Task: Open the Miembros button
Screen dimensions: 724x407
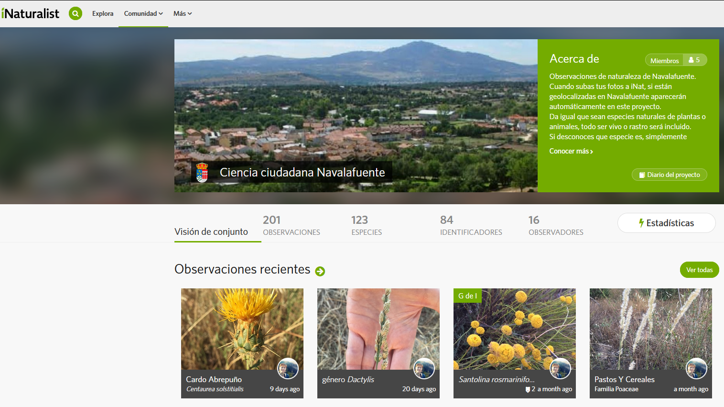Action: [x=664, y=60]
